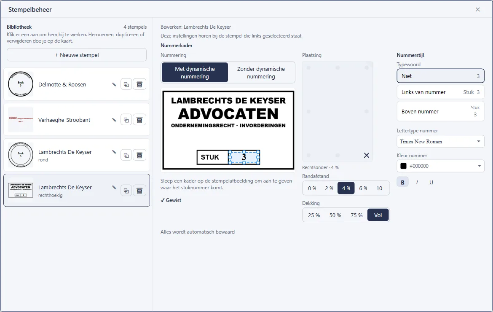493x312 pixels.
Task: Select the rectangular Lambrechts De Keyser thumbnail
Action: tap(21, 190)
